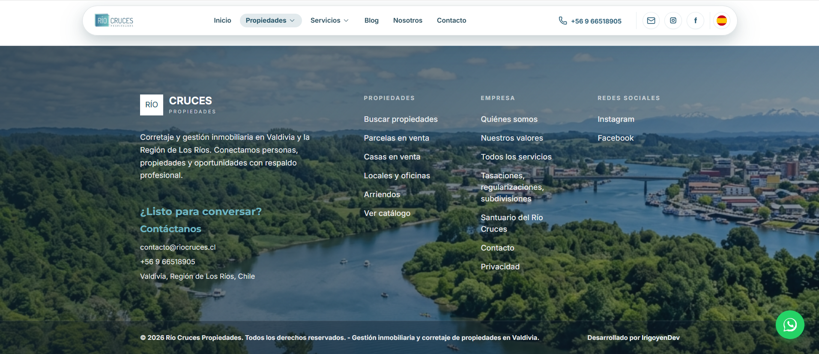The image size is (819, 354).
Task: Open the email envelope icon in header
Action: coord(651,21)
